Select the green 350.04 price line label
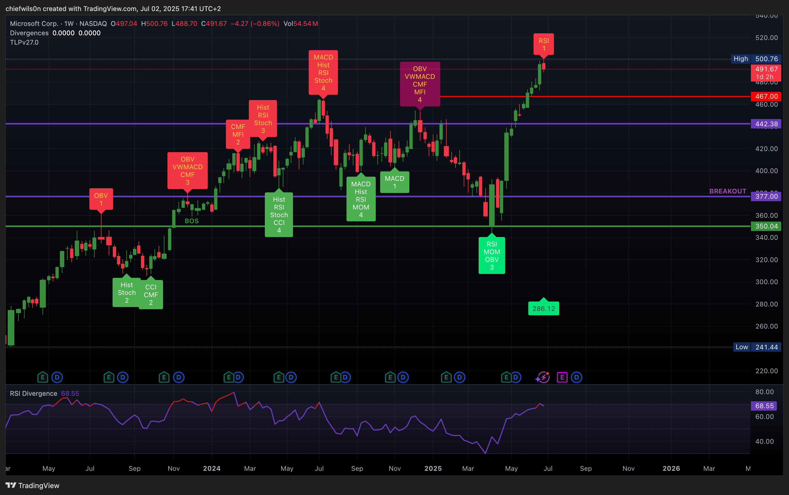789x495 pixels. point(766,226)
